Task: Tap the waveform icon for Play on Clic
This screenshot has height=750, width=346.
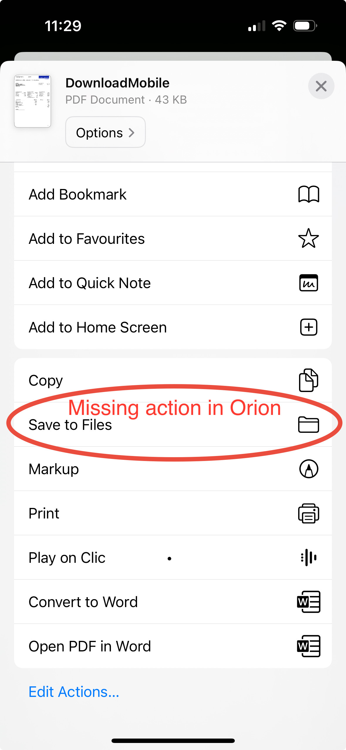Action: tap(308, 558)
